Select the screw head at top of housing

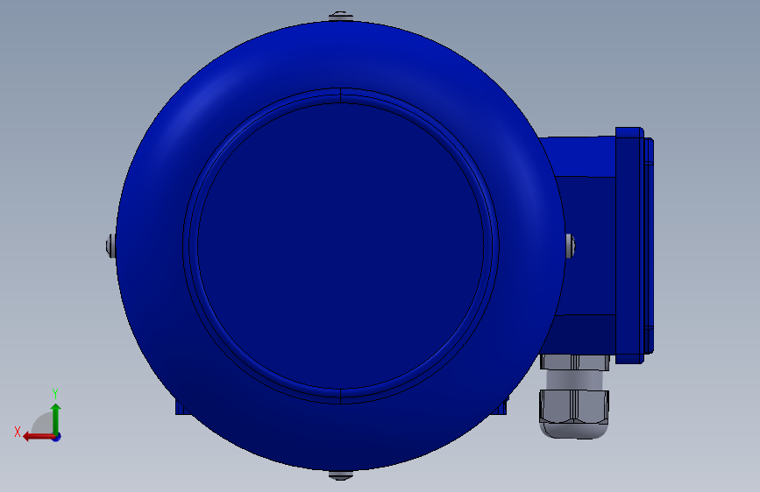point(341,16)
